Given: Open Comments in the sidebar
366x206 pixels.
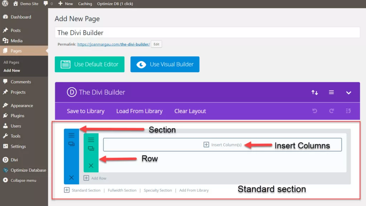Looking at the screenshot, I should (20, 82).
